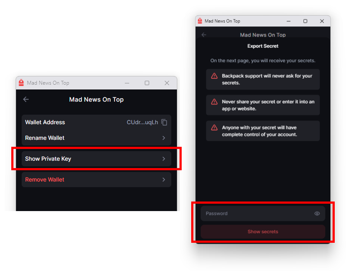346x271 pixels.
Task: Click warning icon beside Never share notice
Action: click(x=214, y=102)
